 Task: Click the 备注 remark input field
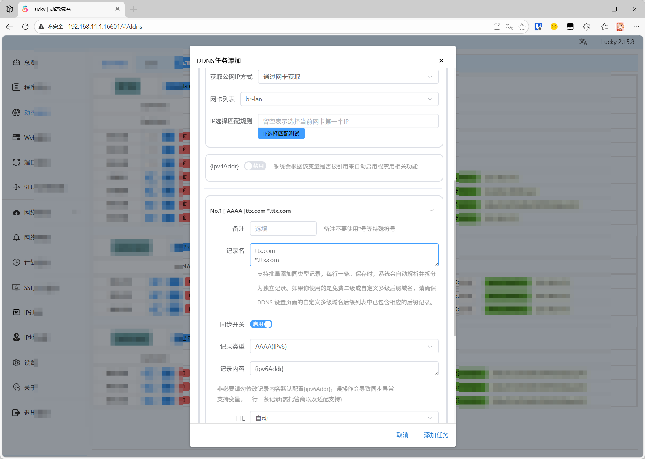(283, 229)
